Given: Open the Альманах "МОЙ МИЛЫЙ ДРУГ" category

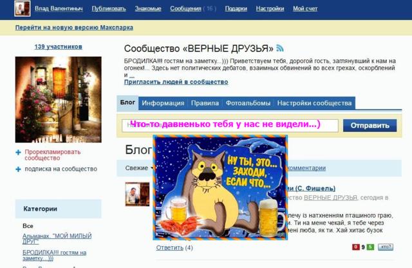Looking at the screenshot, I should coord(57,238).
